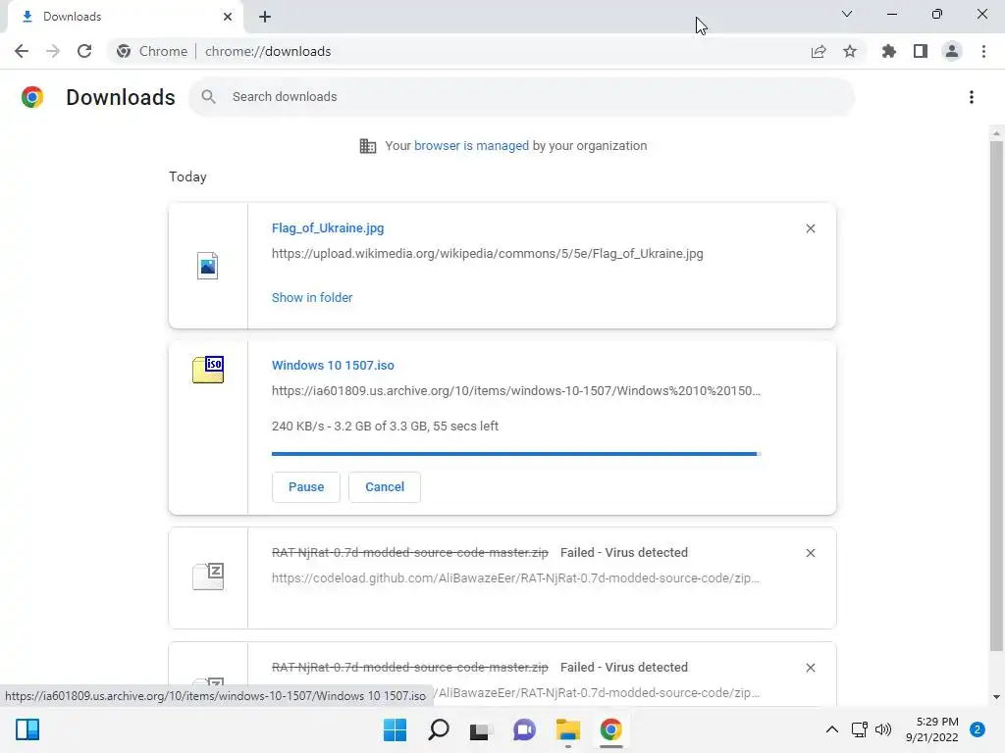The image size is (1005, 753).
Task: Cancel the Windows 10 1507.iso download
Action: coord(385,487)
